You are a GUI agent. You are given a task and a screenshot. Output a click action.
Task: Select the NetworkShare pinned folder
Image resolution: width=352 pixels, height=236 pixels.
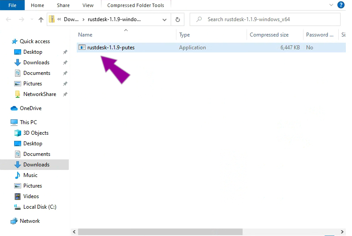tap(39, 94)
